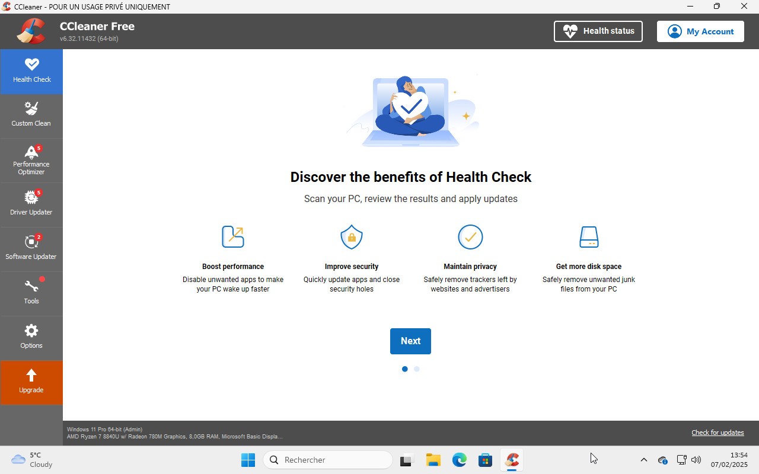Open Performance Optimizer

click(31, 160)
